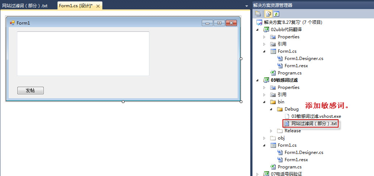Collapse the 02ubb代码翻译 project node
The image size is (374, 176).
[x=258, y=30]
